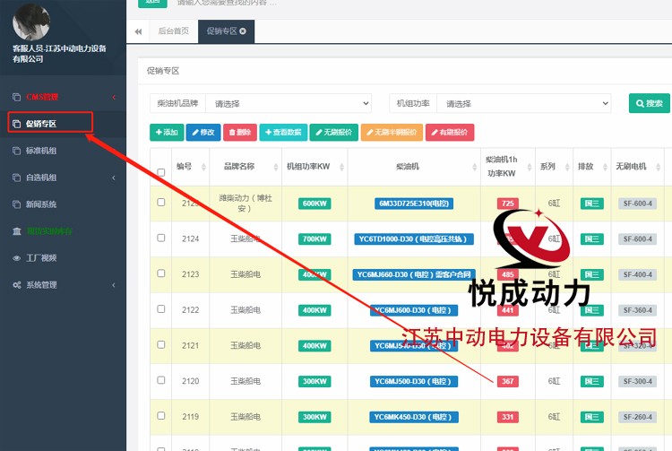Screen dimensions: 672x451
Task: Open the 机组功率 dropdown
Action: click(528, 103)
